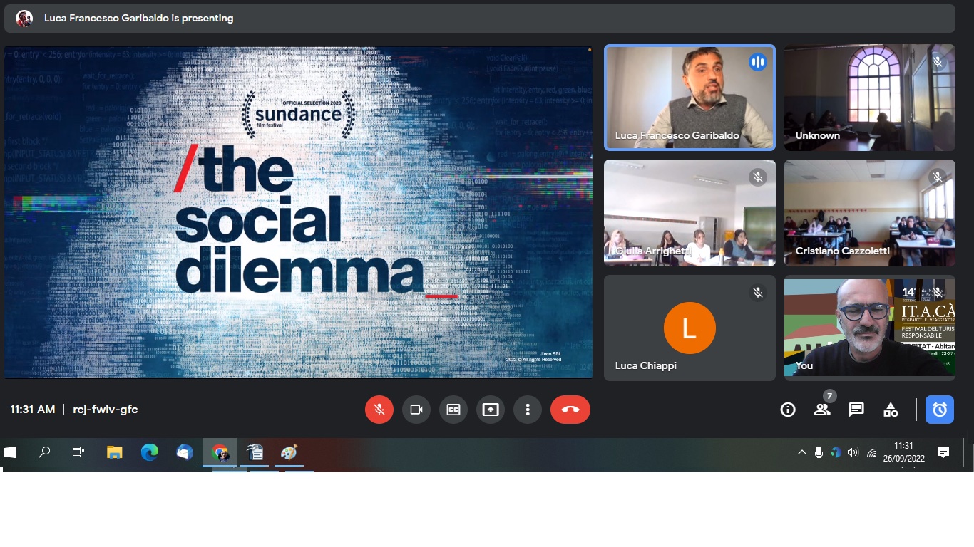
Task: Click the meeting code rcj-fwiv-gfc
Action: [x=106, y=410]
